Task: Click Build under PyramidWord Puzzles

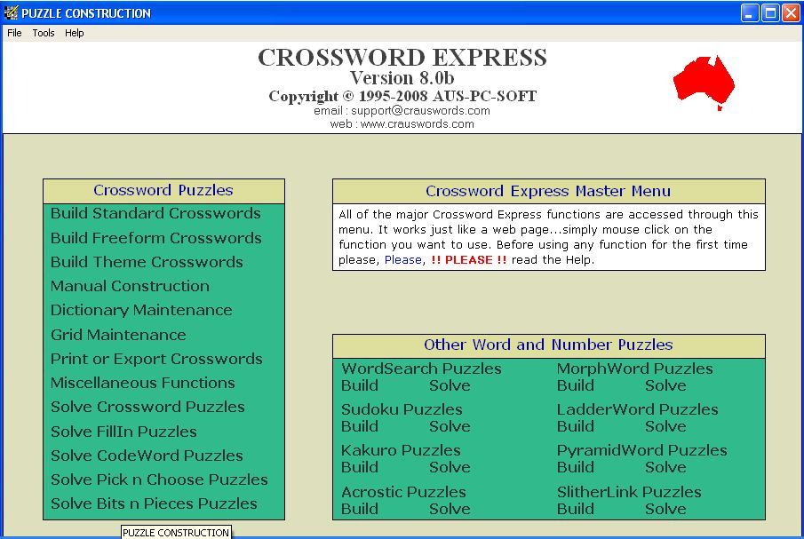Action: 576,467
